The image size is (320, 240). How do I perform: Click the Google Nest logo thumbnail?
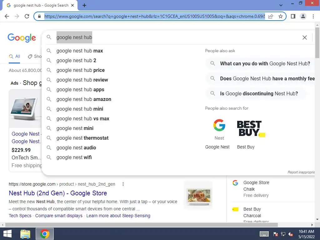pyautogui.click(x=219, y=129)
